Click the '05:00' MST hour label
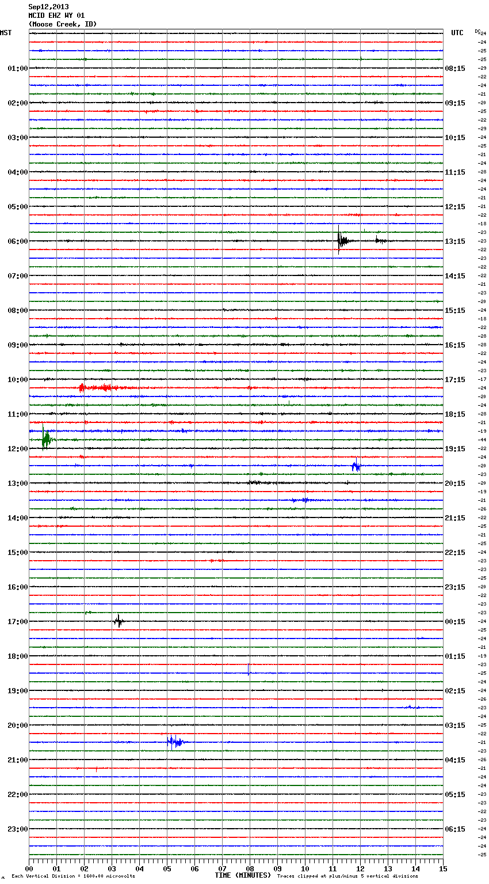The width and height of the screenshot is (489, 884). [18, 206]
